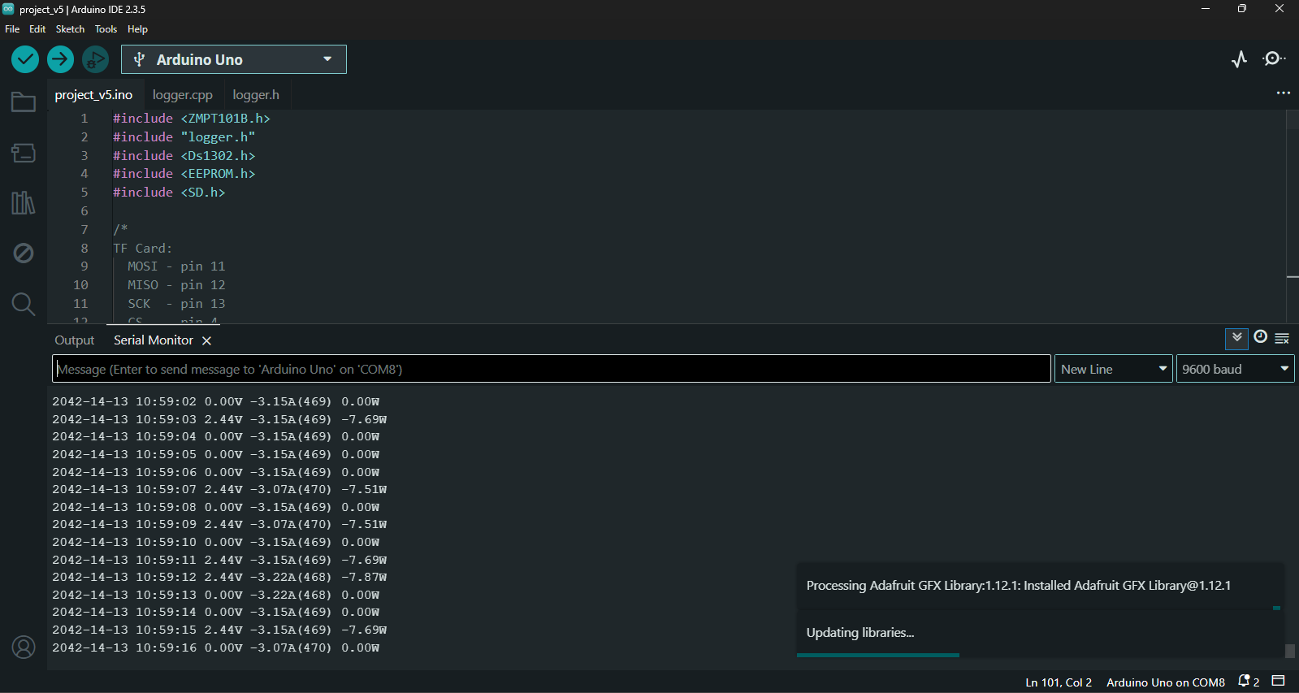Close the Serial Monitor tab
This screenshot has width=1299, height=693.
tap(206, 340)
